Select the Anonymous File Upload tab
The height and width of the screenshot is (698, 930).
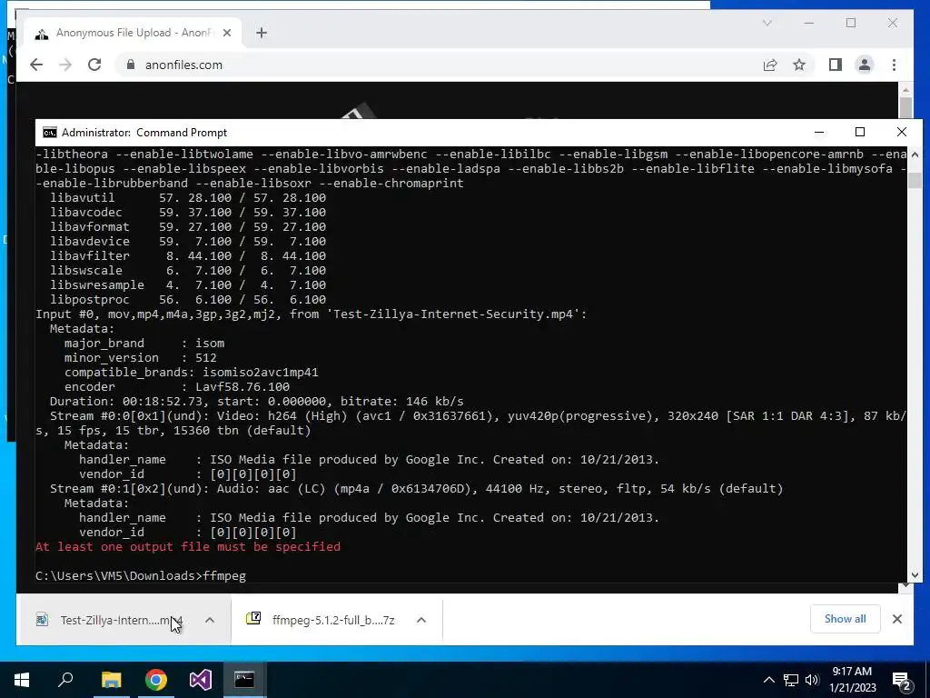click(x=134, y=33)
